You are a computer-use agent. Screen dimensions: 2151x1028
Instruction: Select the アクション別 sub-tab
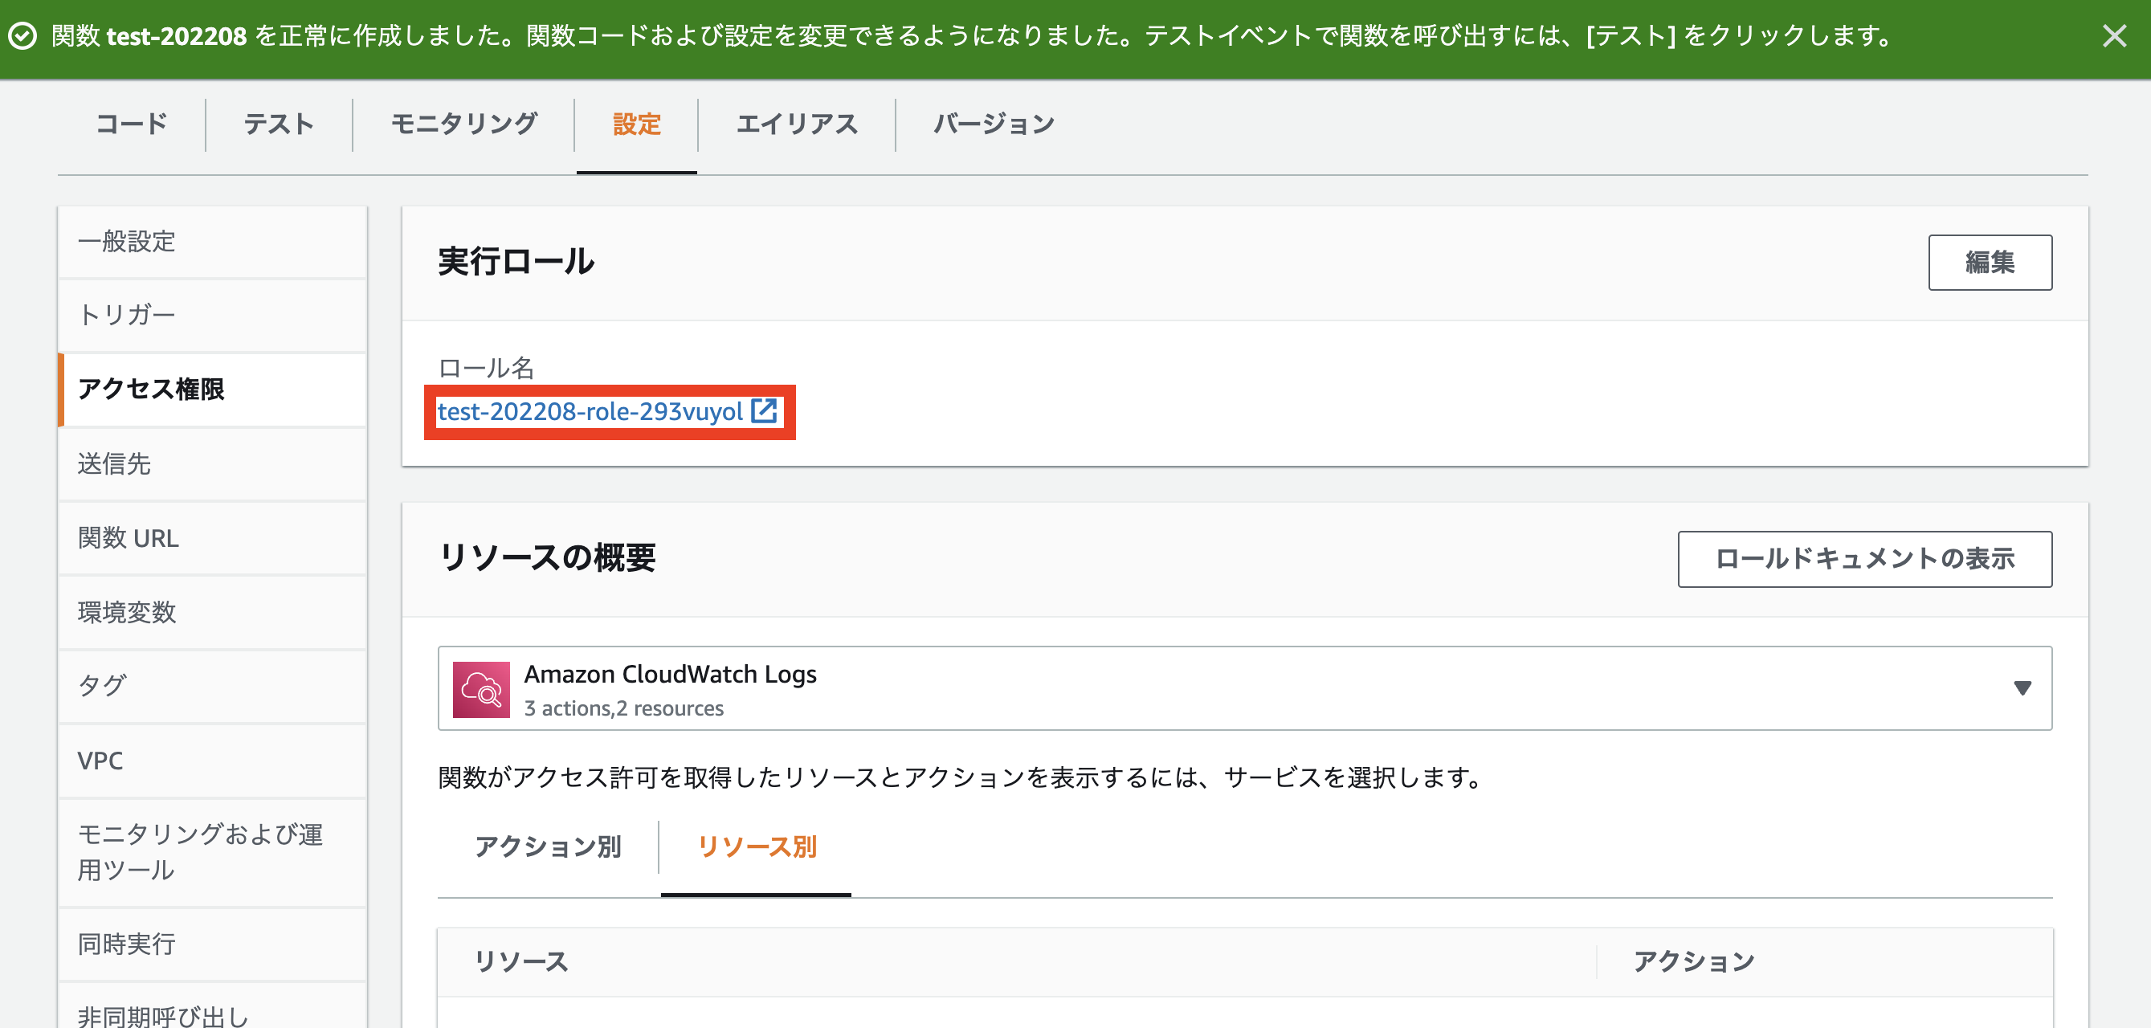point(548,846)
